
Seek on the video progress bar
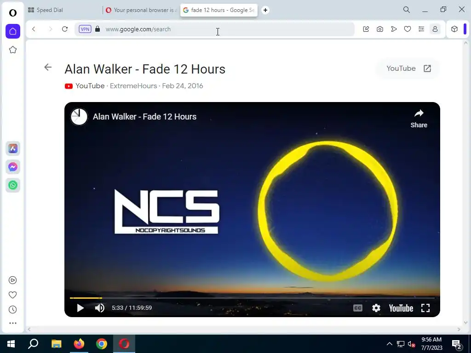tap(252, 298)
